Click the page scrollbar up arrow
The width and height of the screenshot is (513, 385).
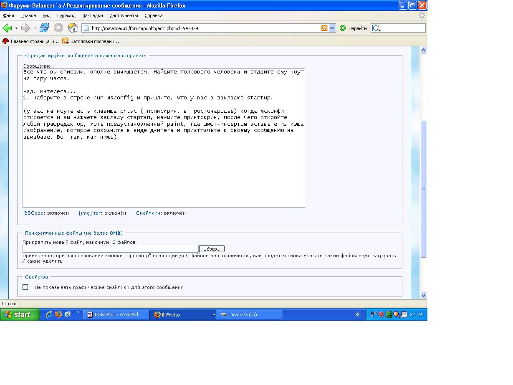[x=423, y=50]
